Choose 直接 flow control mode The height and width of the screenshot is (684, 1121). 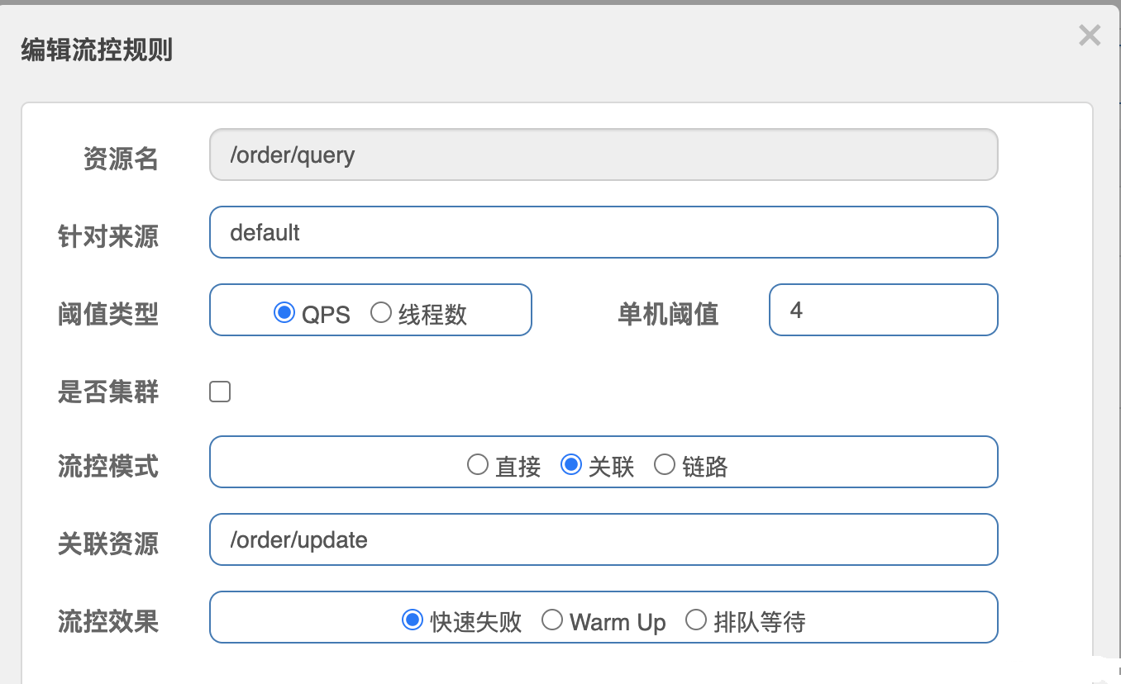point(478,465)
